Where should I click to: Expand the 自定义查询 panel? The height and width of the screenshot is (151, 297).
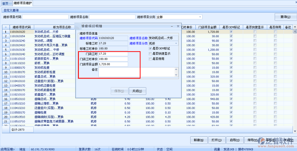(x=11, y=10)
